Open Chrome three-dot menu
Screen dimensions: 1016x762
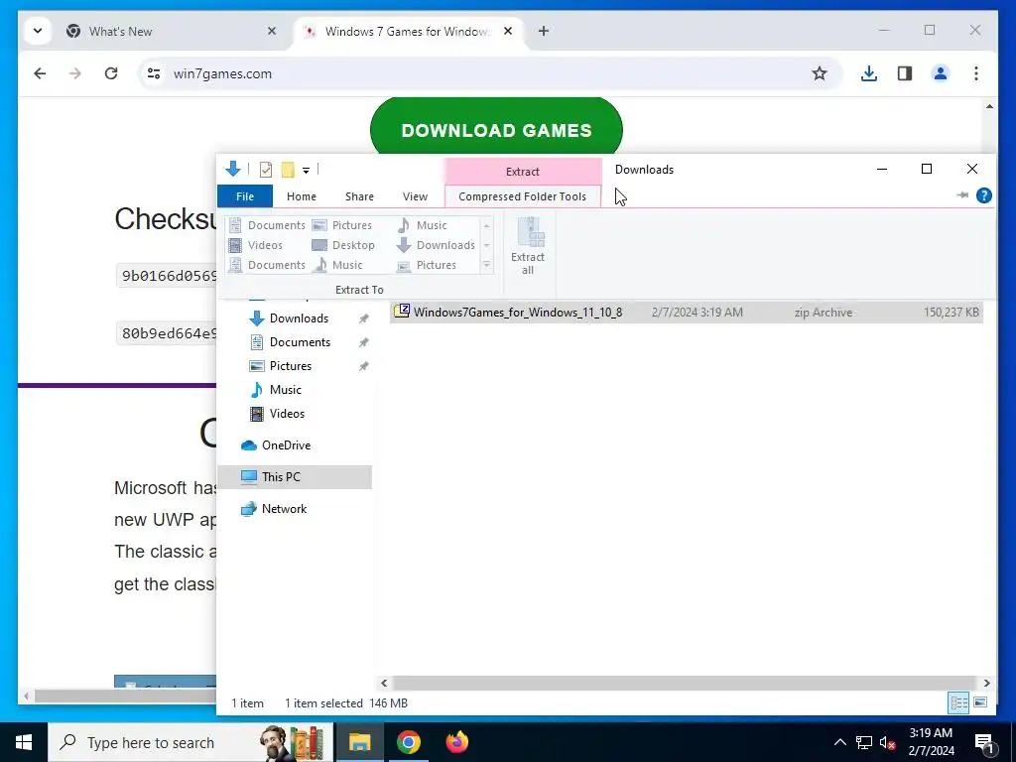976,73
